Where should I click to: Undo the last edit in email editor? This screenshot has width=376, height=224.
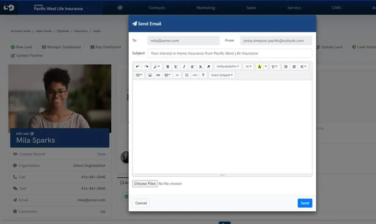(x=138, y=66)
